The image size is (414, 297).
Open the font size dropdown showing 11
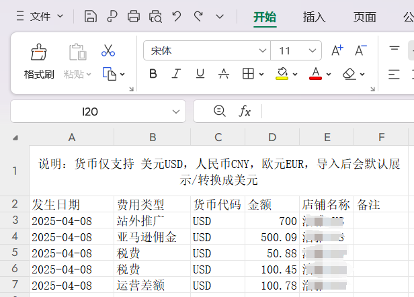click(312, 50)
